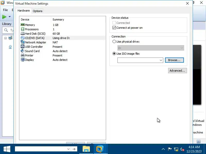
Task: Open the ISO image file dropdown arrow
Action: (161, 60)
